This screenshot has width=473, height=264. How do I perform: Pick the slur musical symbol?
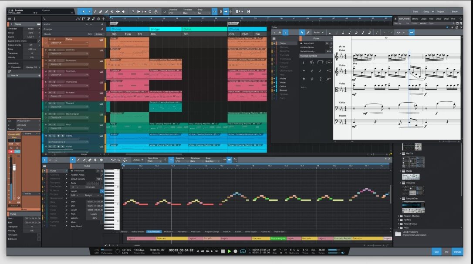point(321,62)
